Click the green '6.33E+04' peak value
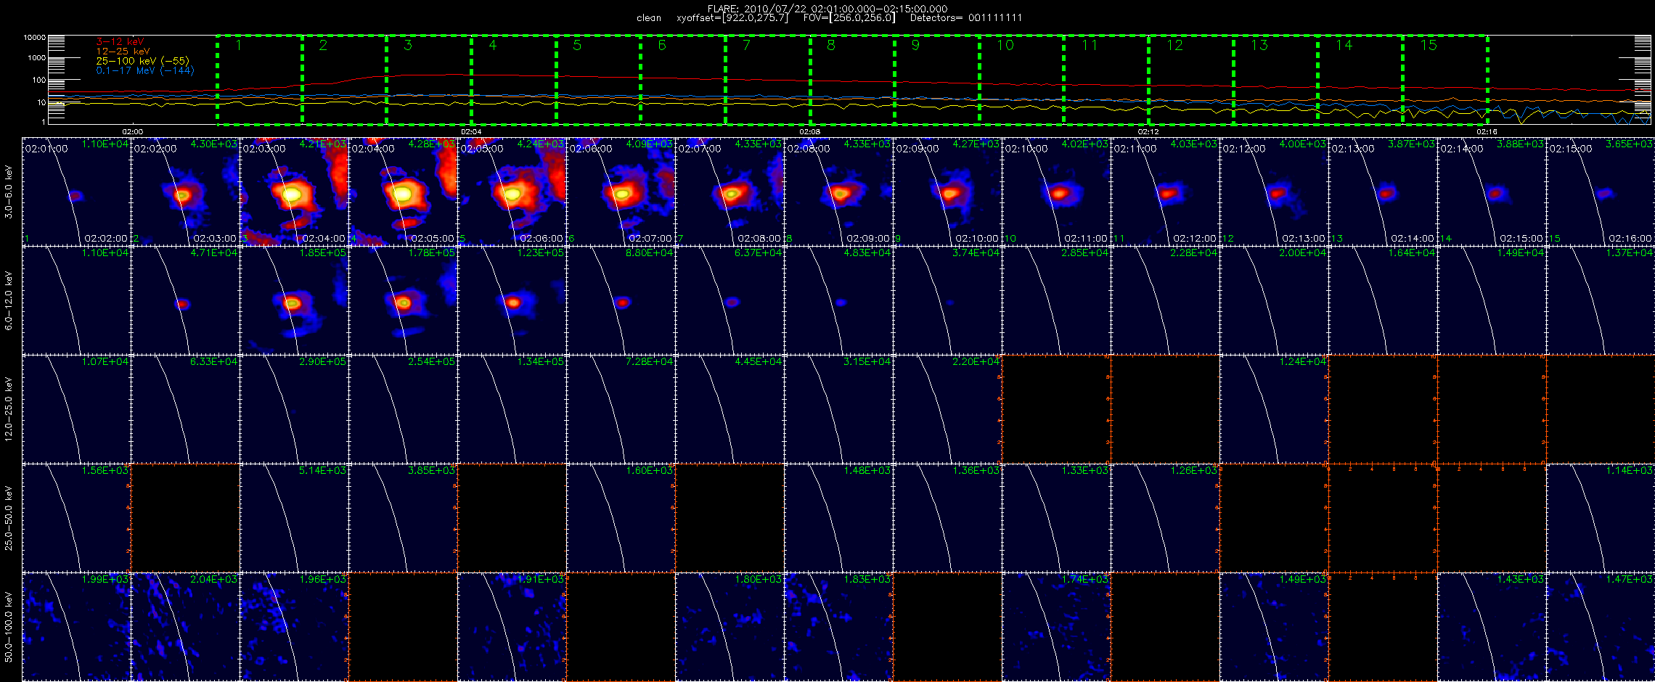This screenshot has width=1655, height=682. (x=214, y=361)
